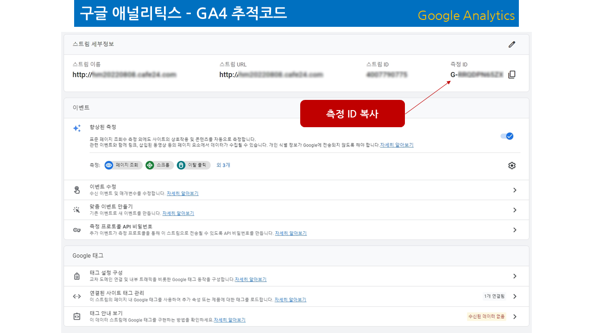
Task: Click the 스트림 이름 value
Action: click(x=125, y=74)
